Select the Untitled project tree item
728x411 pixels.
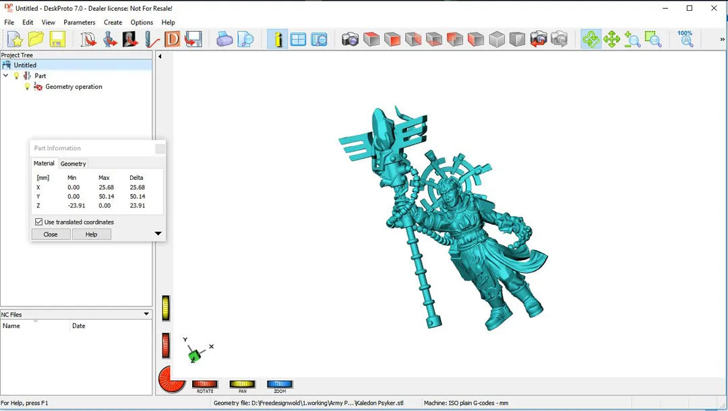click(25, 65)
